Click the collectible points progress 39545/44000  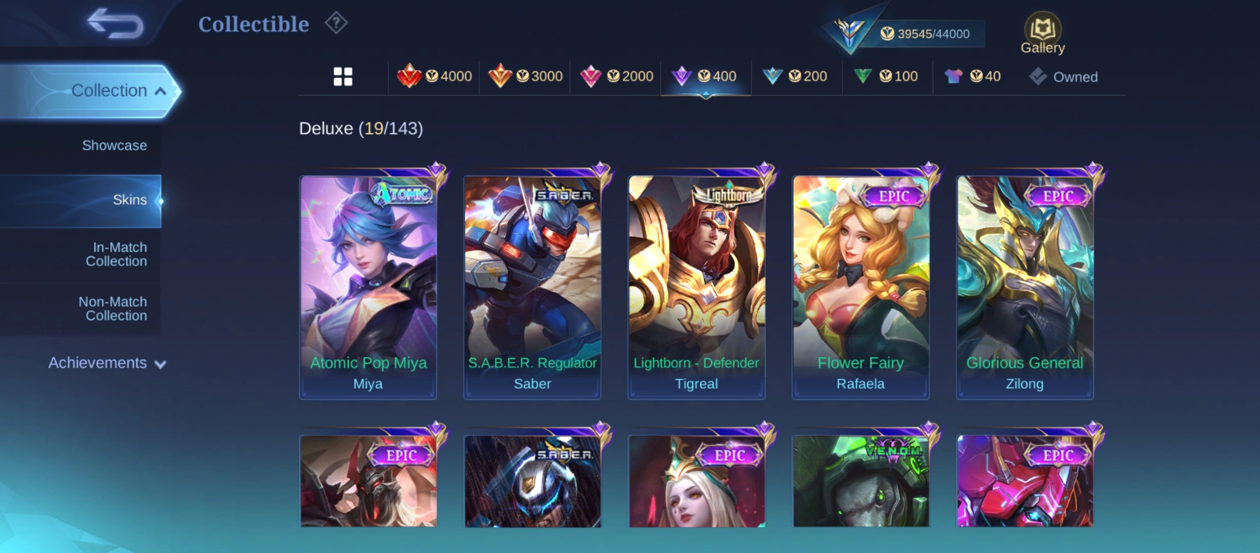(x=925, y=34)
